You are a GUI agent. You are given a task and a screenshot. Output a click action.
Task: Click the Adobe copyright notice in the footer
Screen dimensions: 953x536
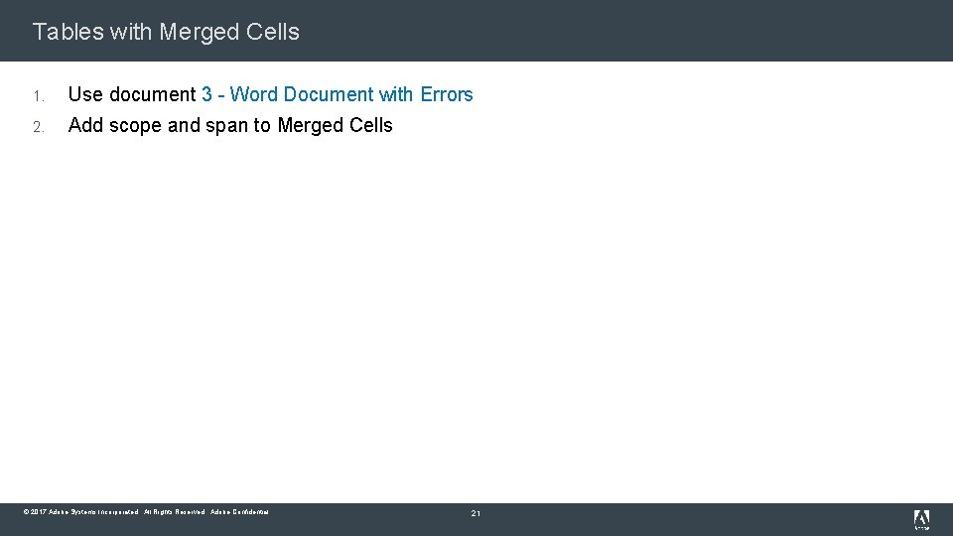(x=146, y=512)
